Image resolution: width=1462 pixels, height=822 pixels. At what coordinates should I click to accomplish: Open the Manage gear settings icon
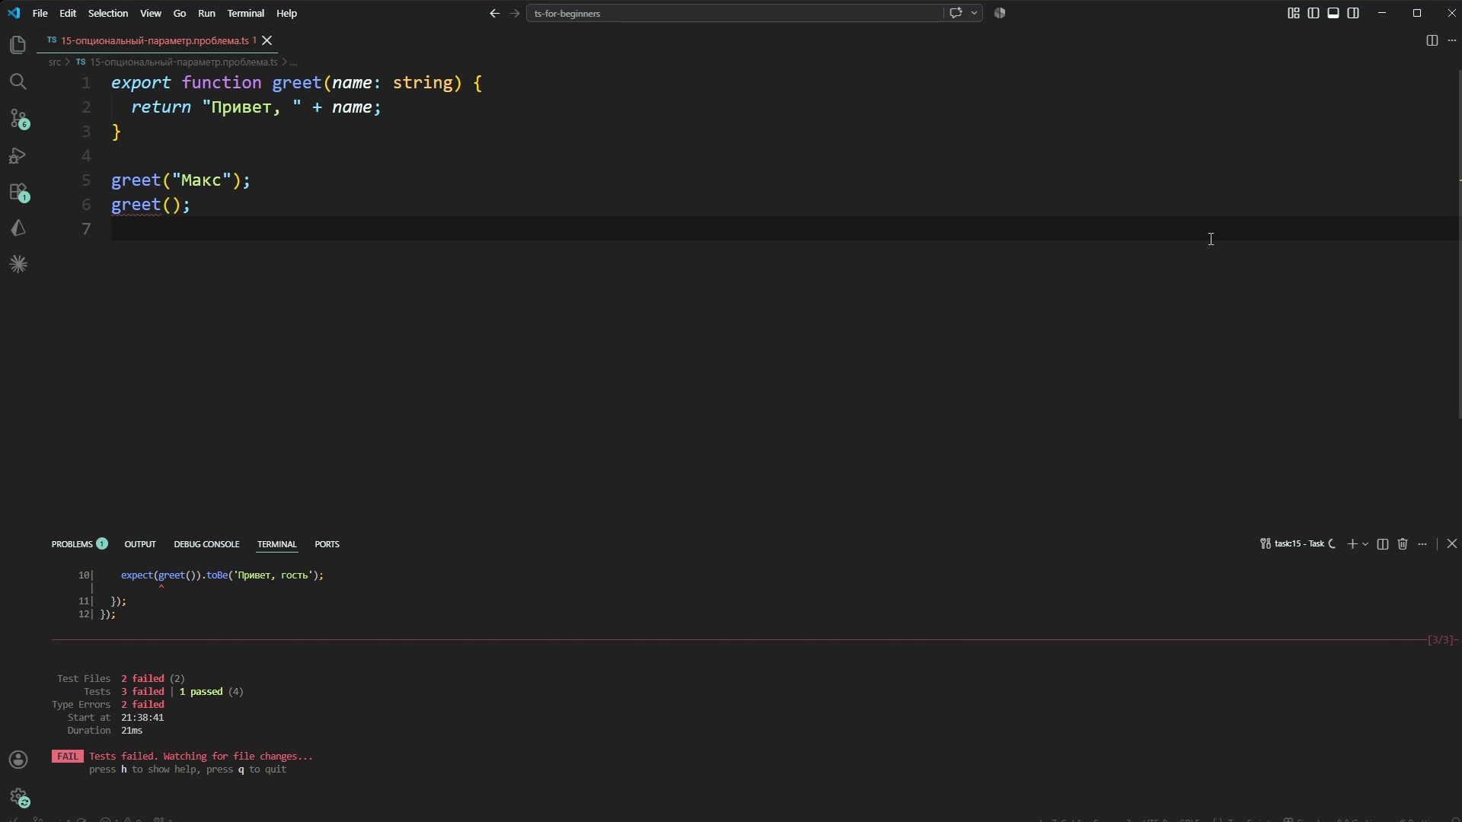(18, 797)
